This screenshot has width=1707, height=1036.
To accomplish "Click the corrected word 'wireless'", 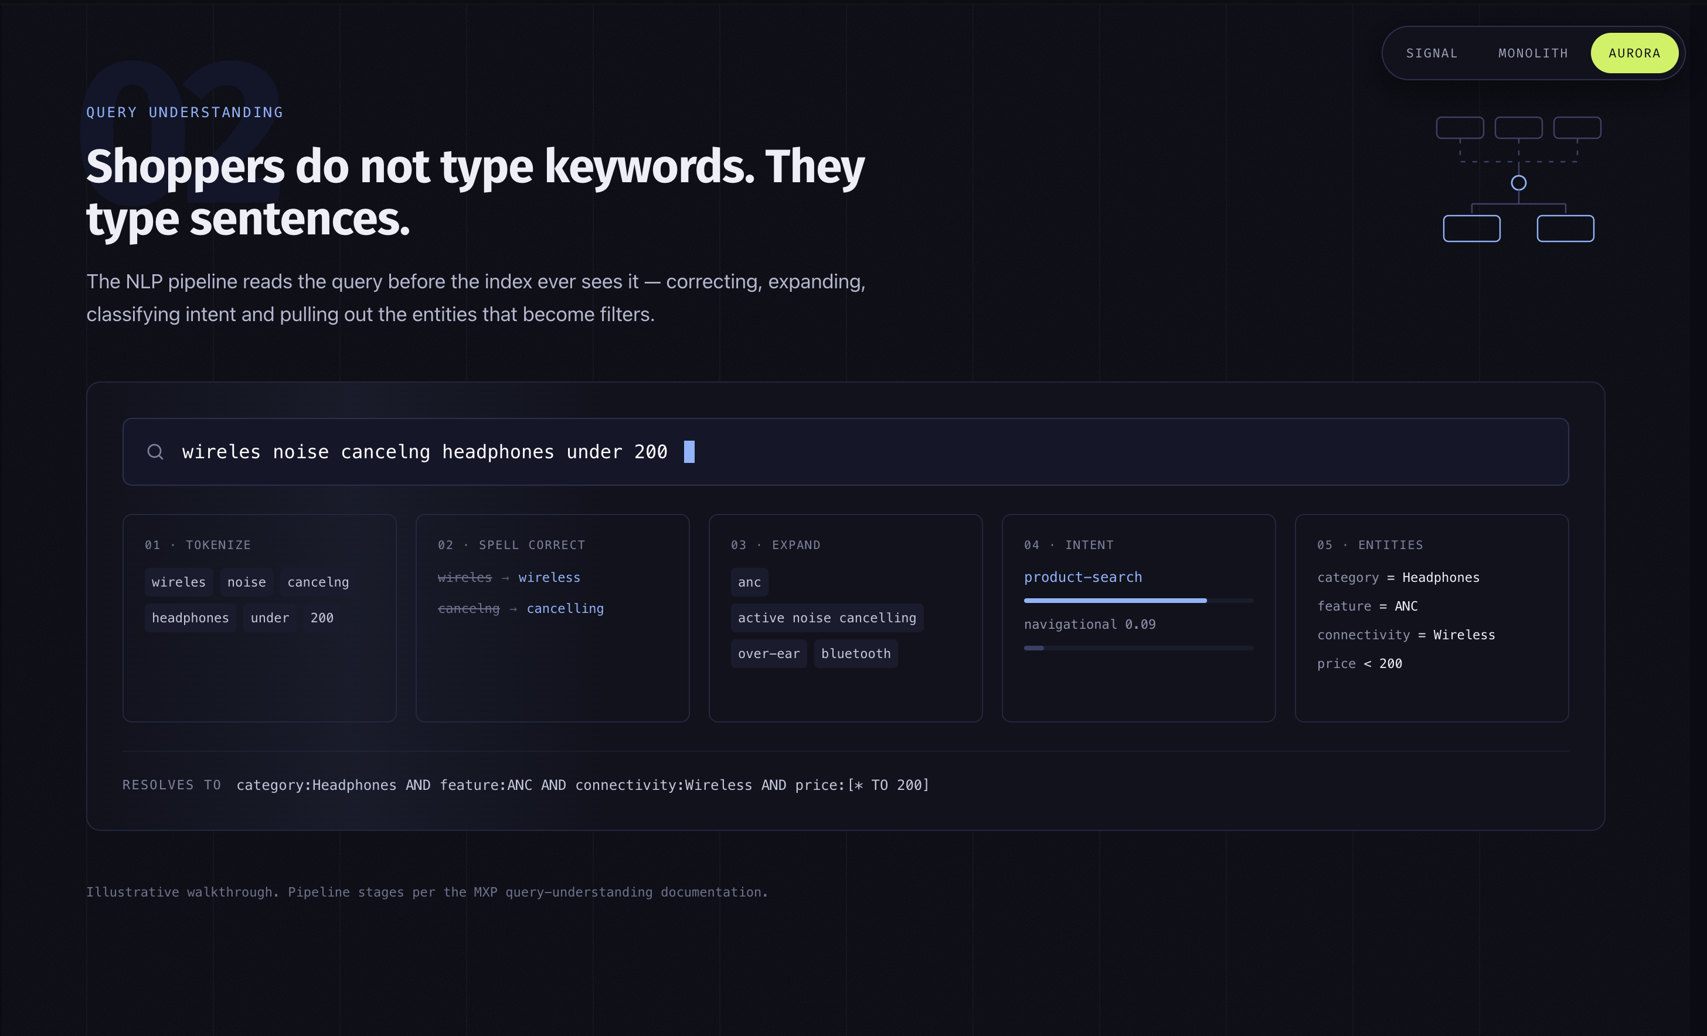I will click(x=549, y=578).
